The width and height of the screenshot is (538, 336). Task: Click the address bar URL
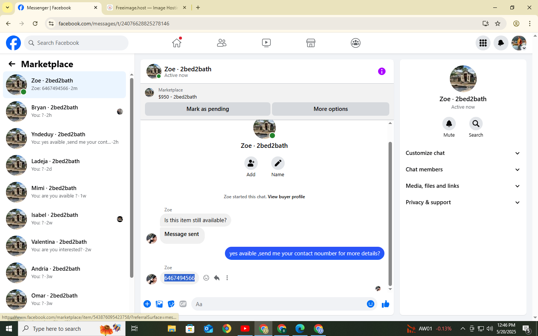point(114,24)
